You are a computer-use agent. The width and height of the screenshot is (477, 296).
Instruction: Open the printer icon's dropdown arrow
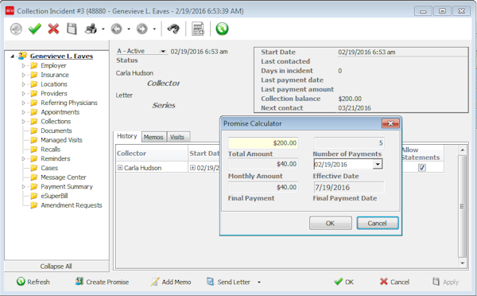click(103, 29)
